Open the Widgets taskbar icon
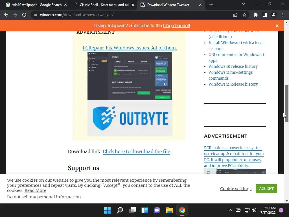The height and width of the screenshot is (217, 289). pos(145,210)
